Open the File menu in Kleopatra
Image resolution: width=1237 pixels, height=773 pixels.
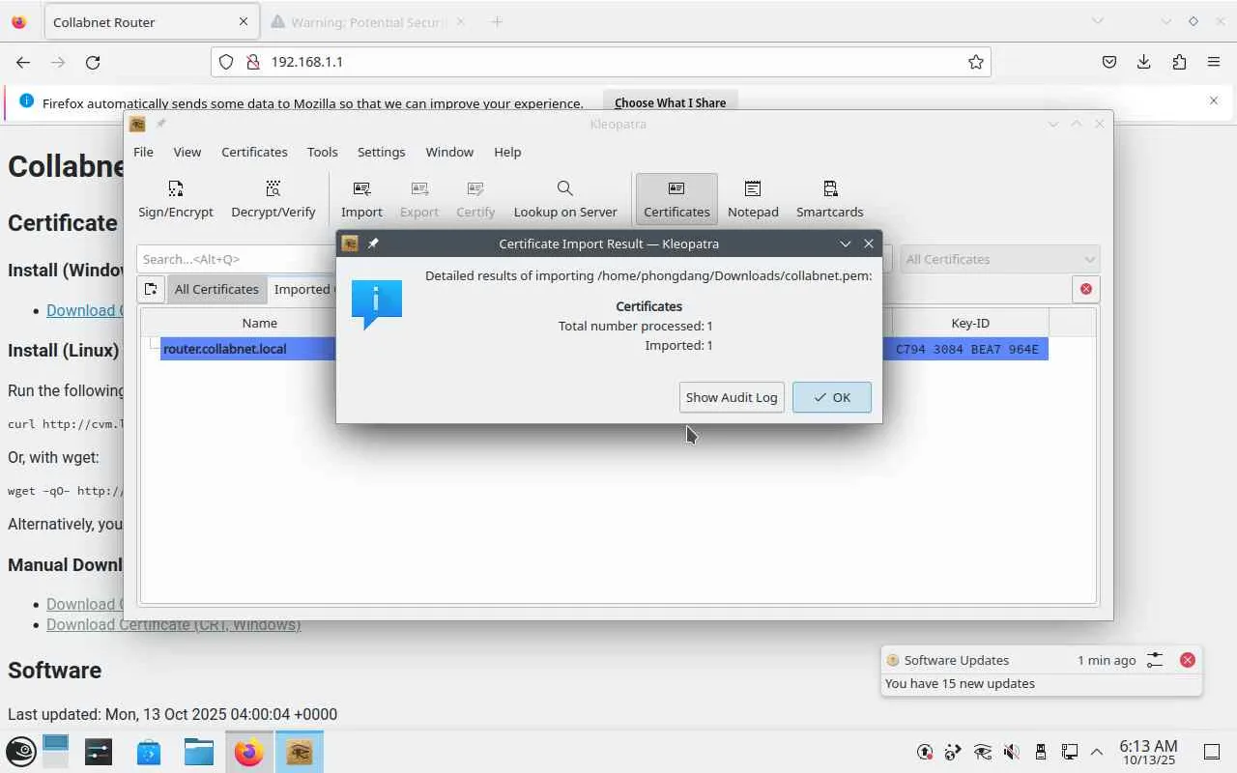click(x=143, y=152)
